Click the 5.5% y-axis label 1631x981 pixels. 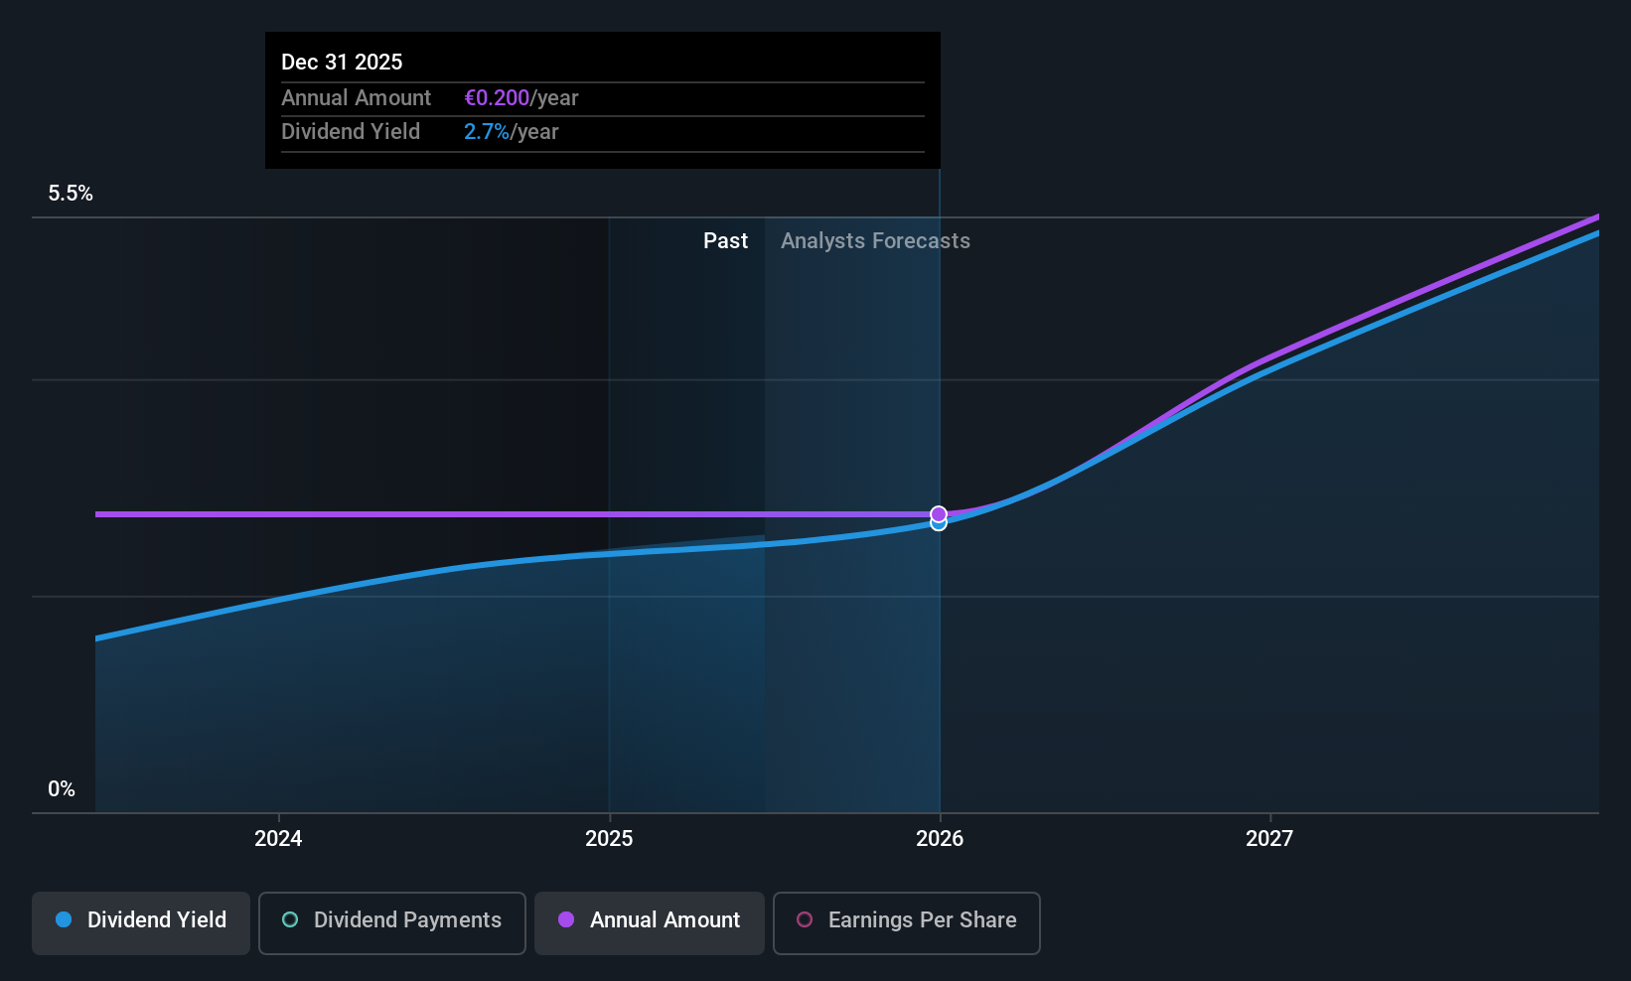coord(71,194)
